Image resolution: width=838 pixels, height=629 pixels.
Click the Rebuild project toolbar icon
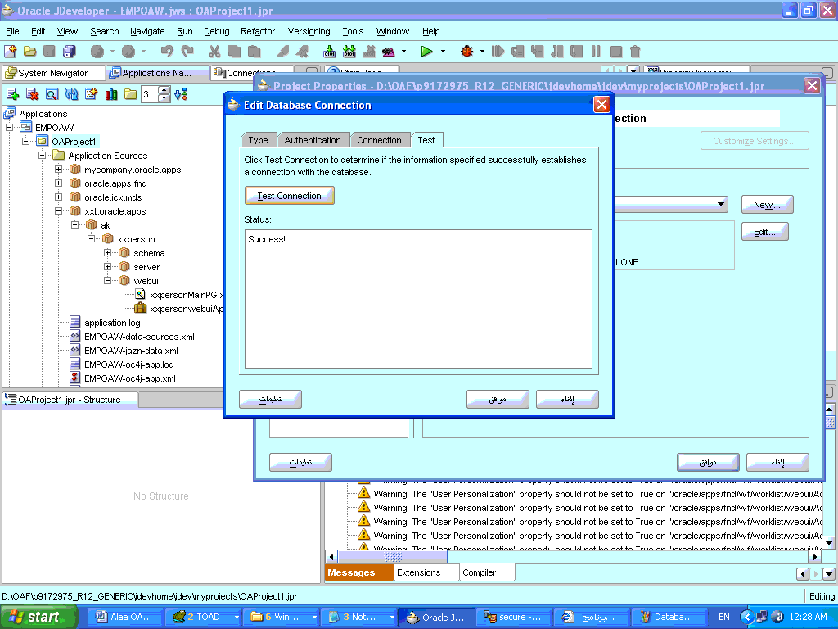349,52
